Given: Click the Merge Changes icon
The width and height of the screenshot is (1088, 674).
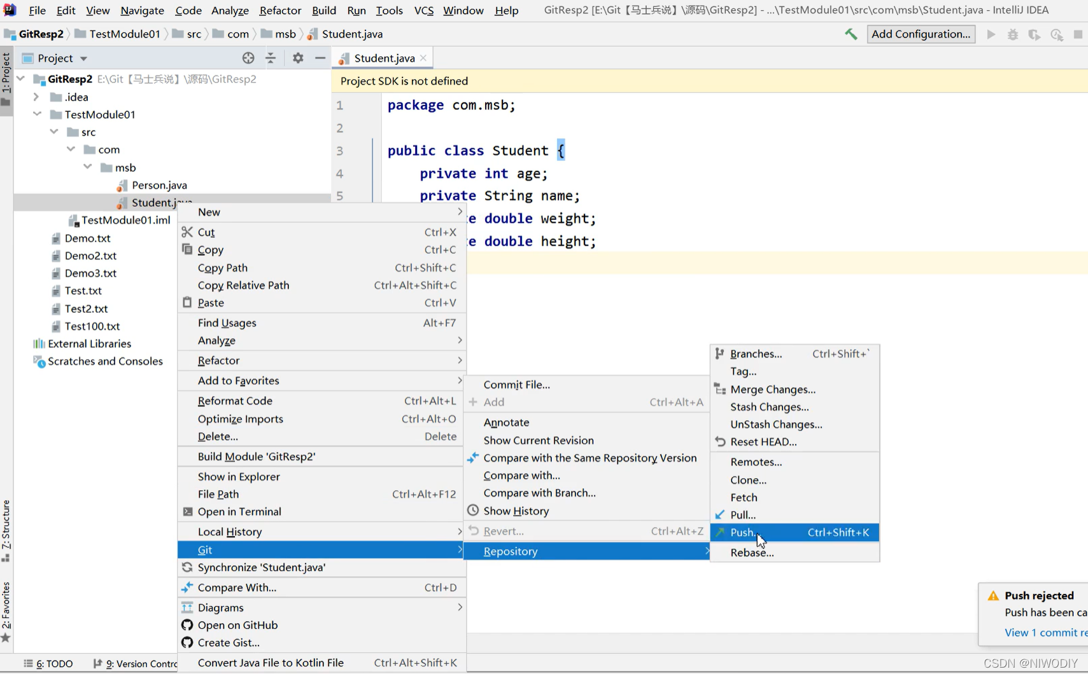Looking at the screenshot, I should click(x=720, y=389).
